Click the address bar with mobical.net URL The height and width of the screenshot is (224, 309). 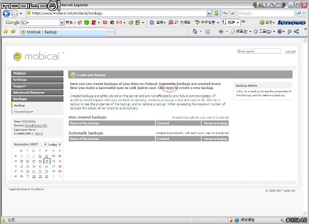[x=116, y=13]
